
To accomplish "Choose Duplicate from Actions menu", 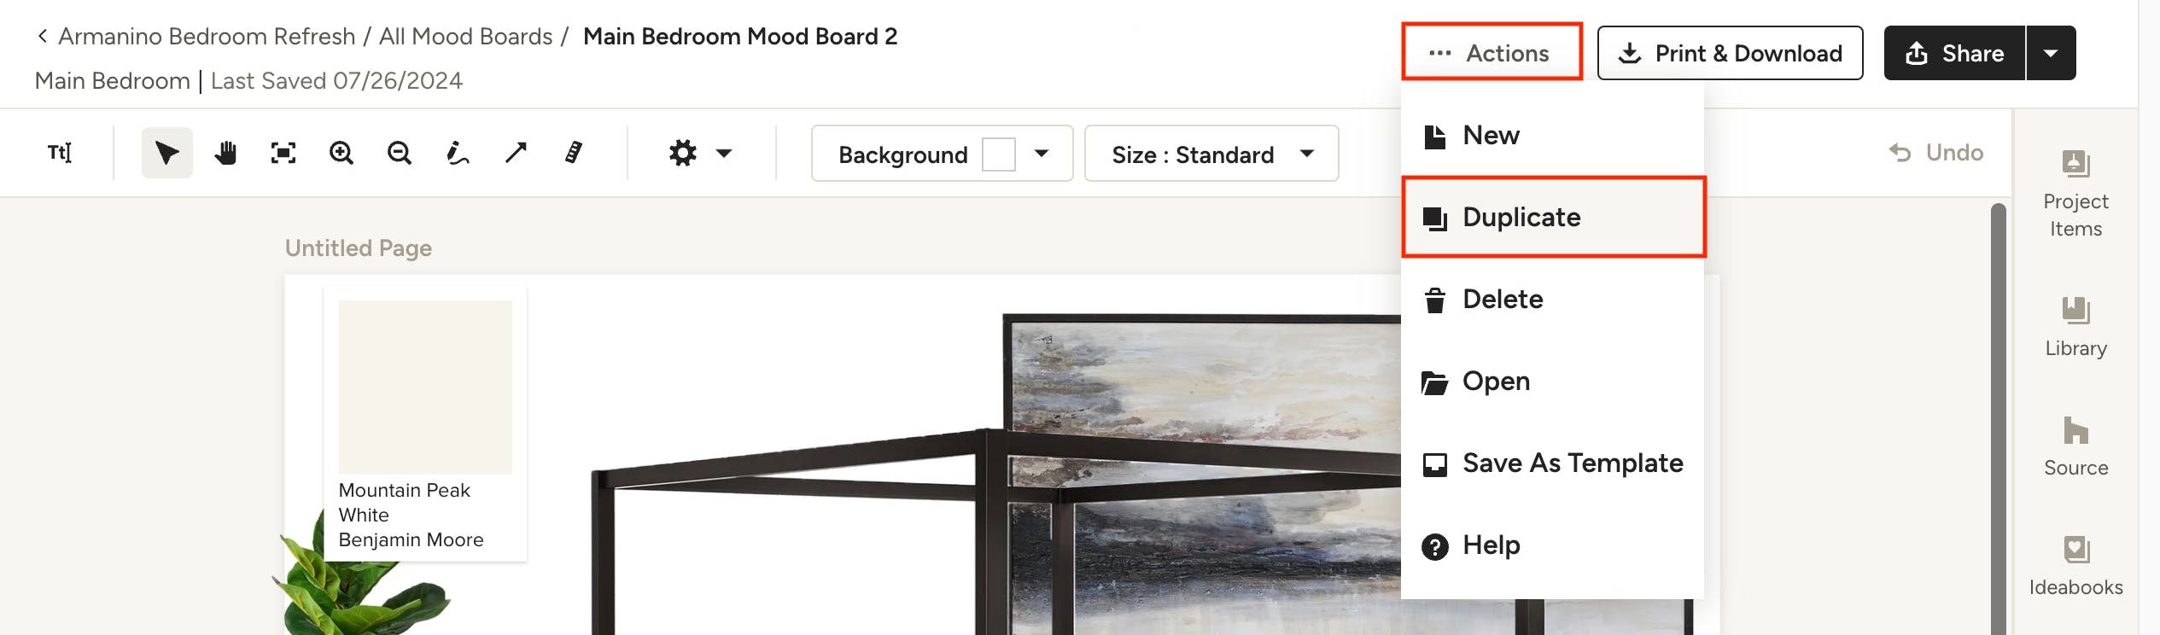I will pyautogui.click(x=1554, y=217).
